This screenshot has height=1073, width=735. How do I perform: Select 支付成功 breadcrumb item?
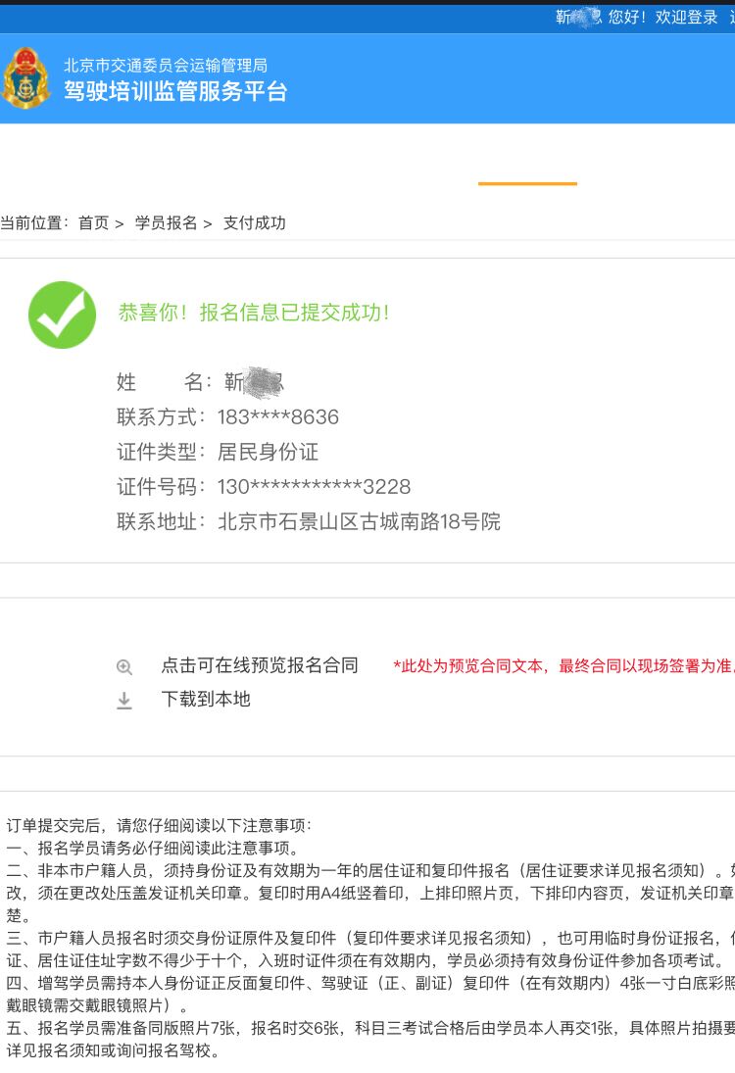pyautogui.click(x=255, y=223)
